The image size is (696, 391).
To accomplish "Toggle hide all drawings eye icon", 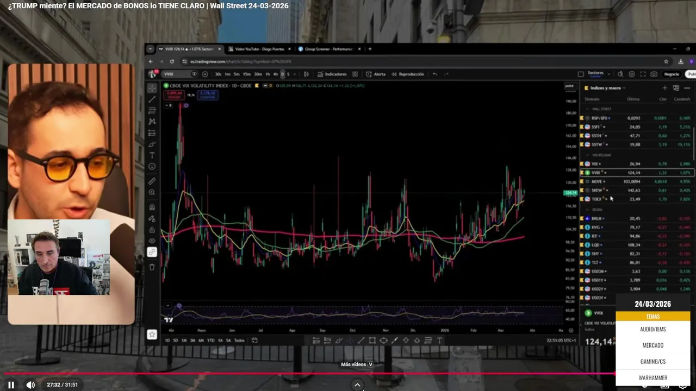I will point(152,241).
